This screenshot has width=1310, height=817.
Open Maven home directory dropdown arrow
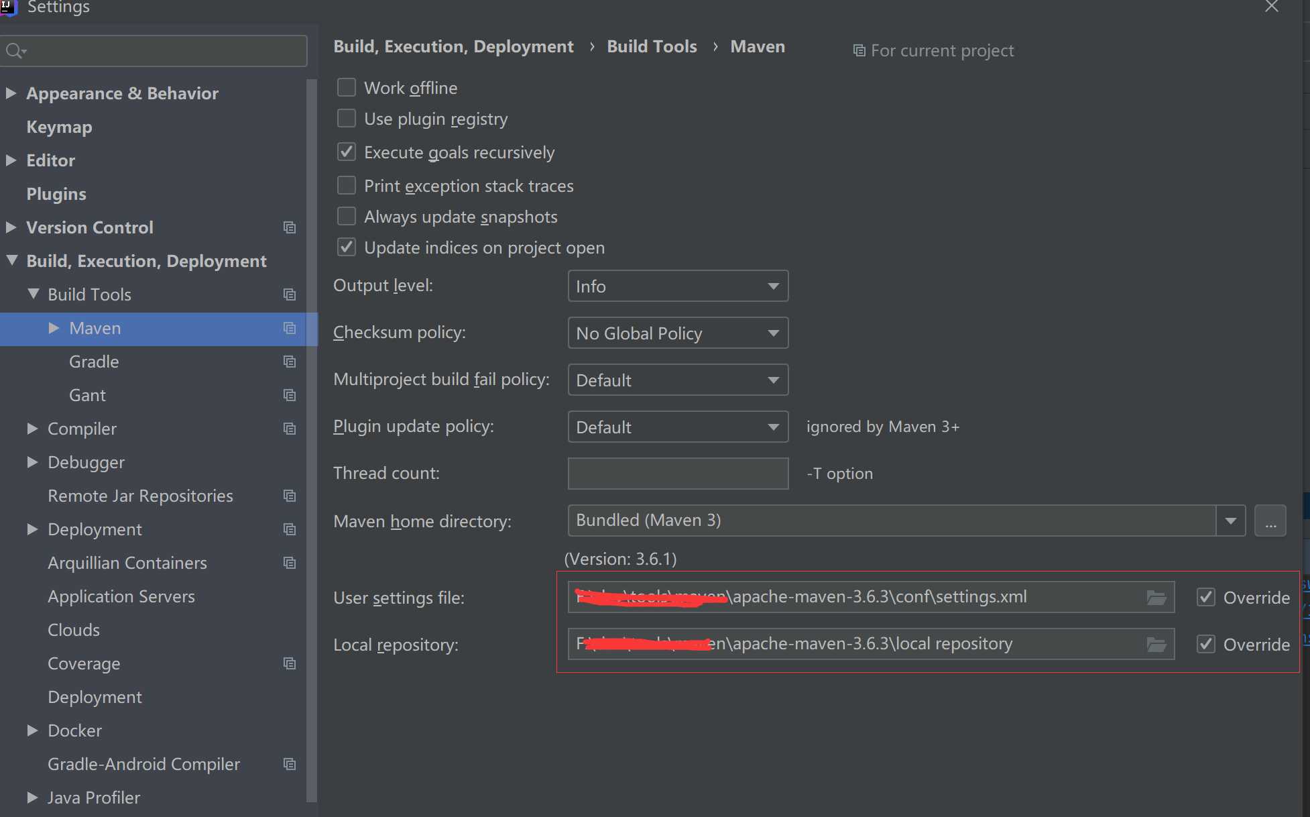[1231, 521]
